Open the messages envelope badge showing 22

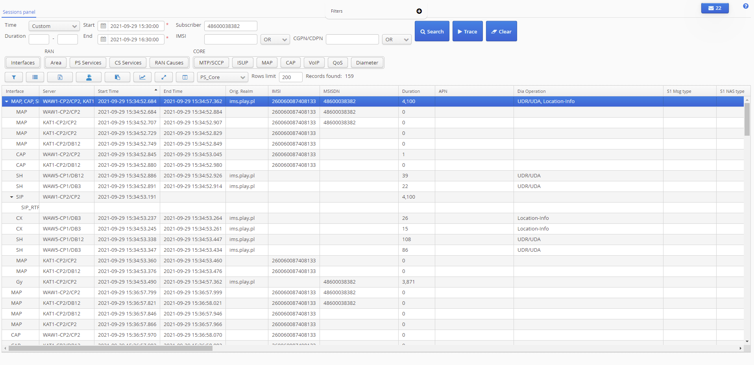715,8
